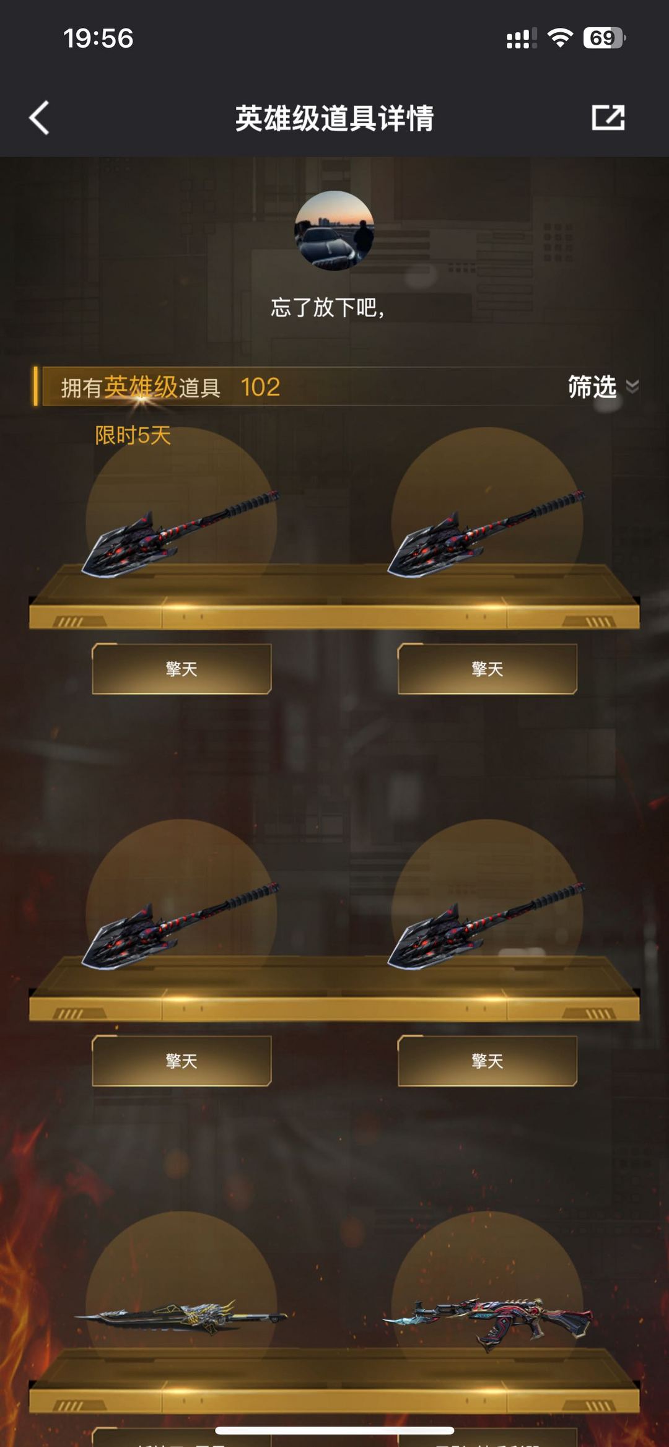Screen dimensions: 669x1447
Task: Select the middle-right 擎天 shovel image
Action: pyautogui.click(x=486, y=926)
